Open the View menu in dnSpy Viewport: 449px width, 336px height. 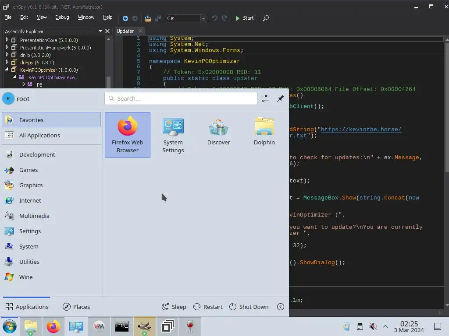click(x=42, y=17)
